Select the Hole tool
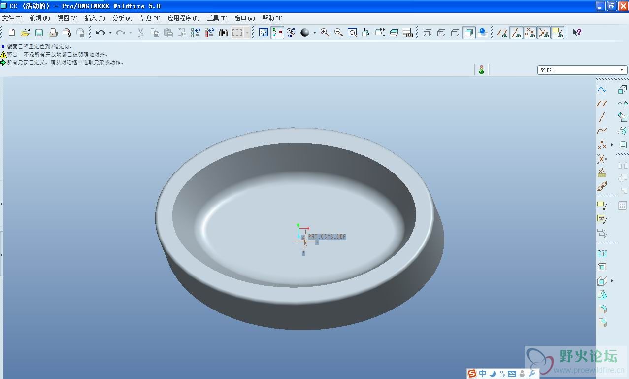629x379 pixels. coord(602,253)
